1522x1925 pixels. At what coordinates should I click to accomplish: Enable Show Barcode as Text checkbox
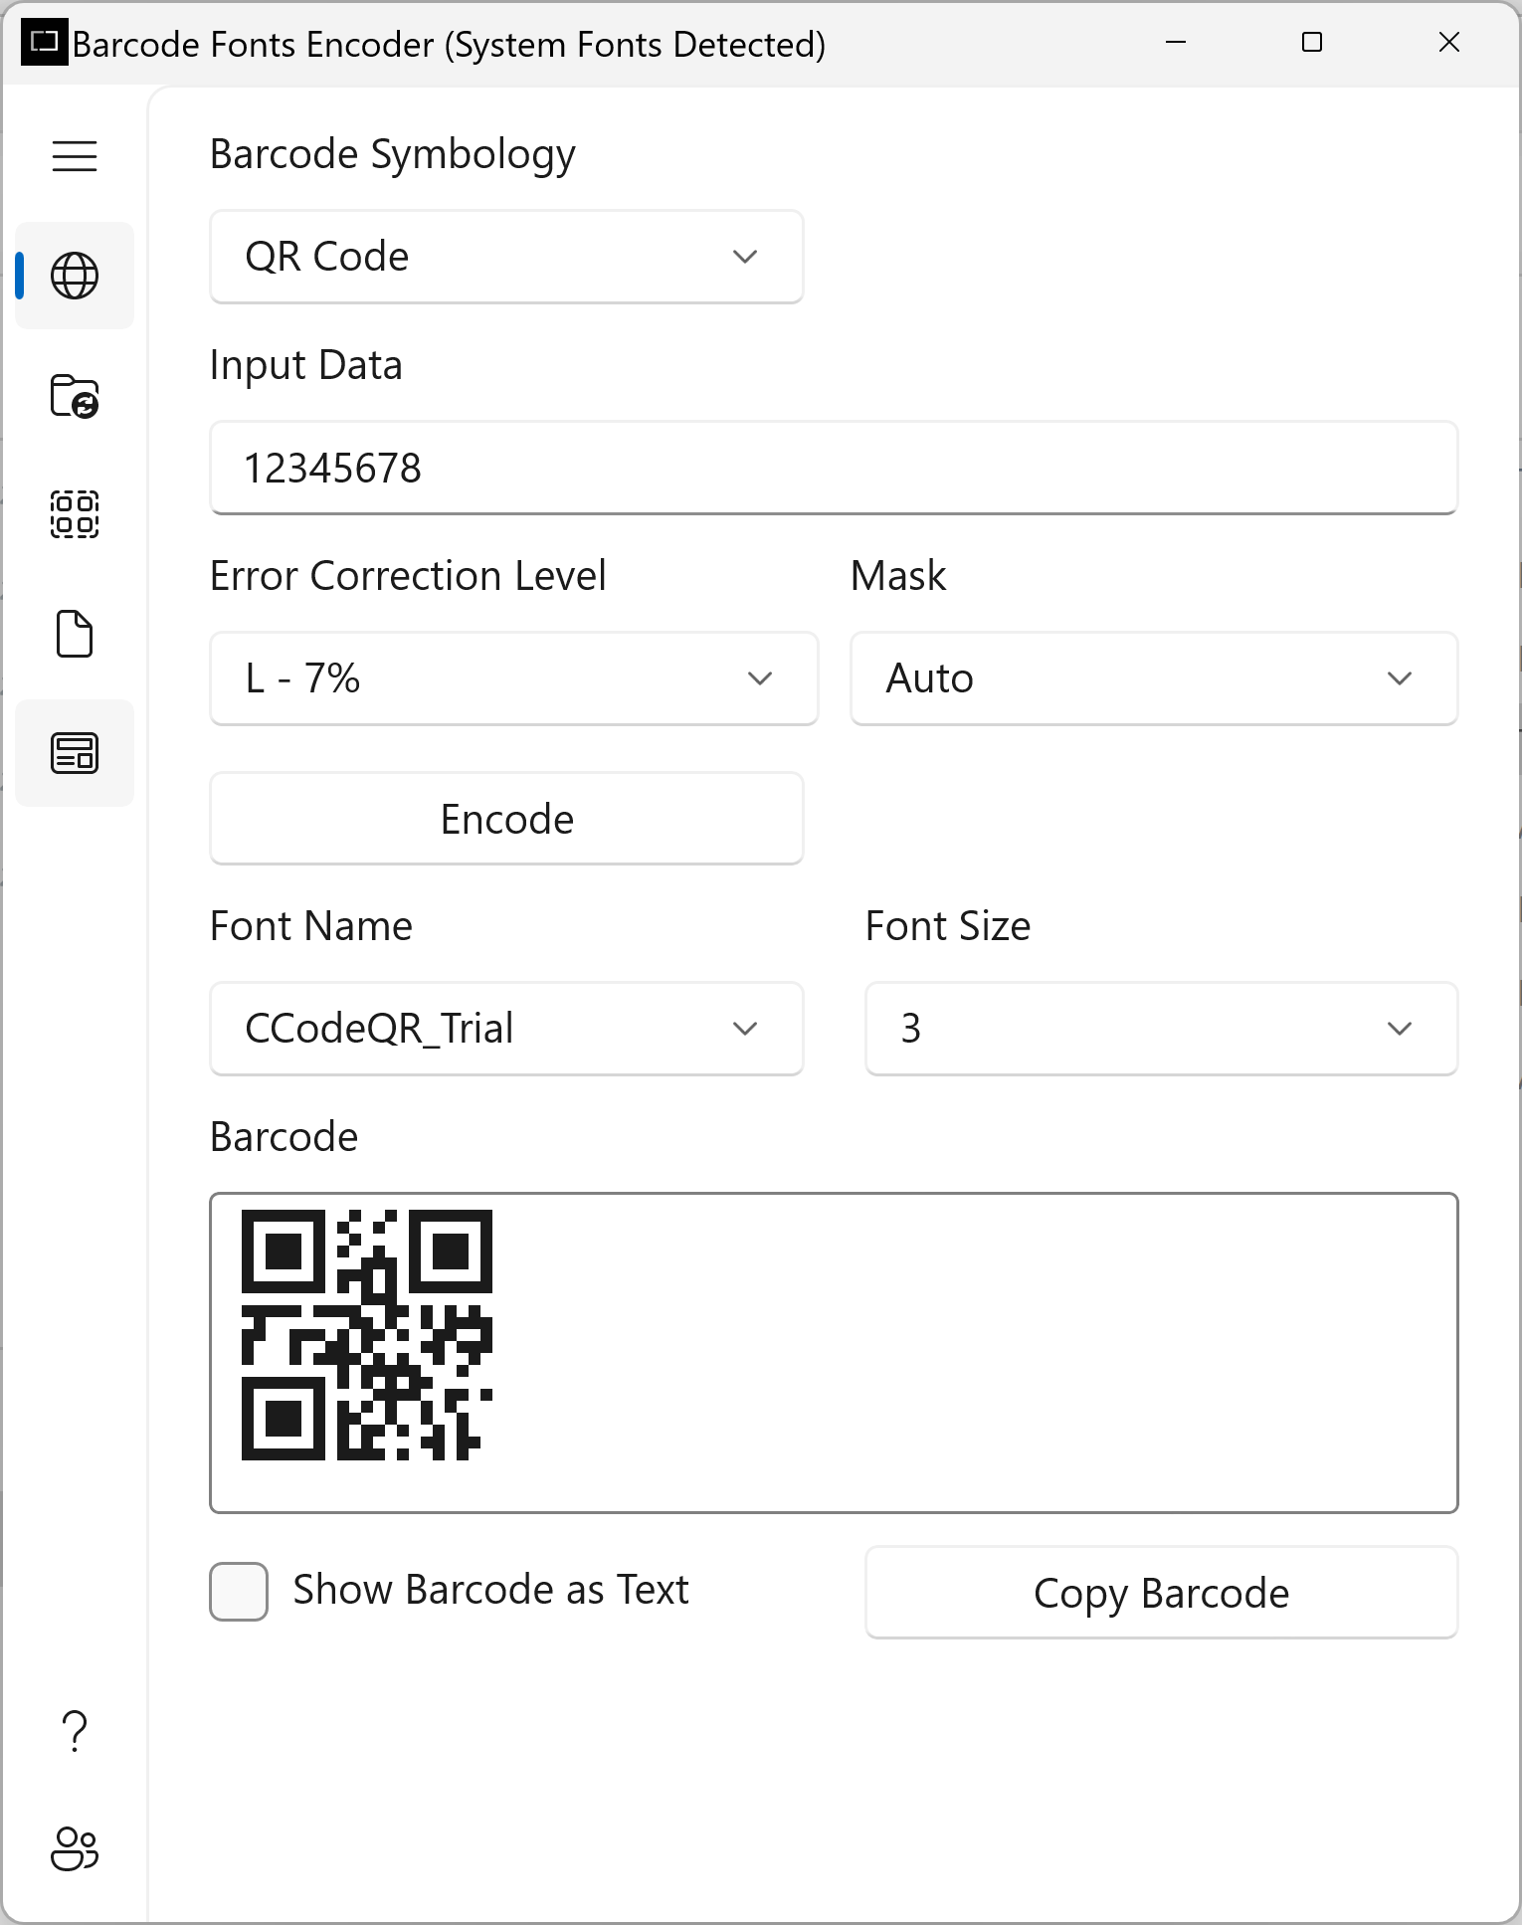click(x=239, y=1592)
